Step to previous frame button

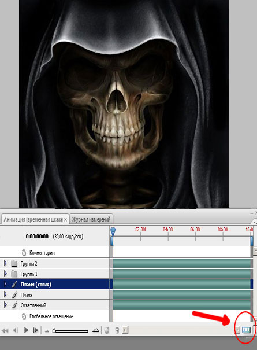pos(15,330)
